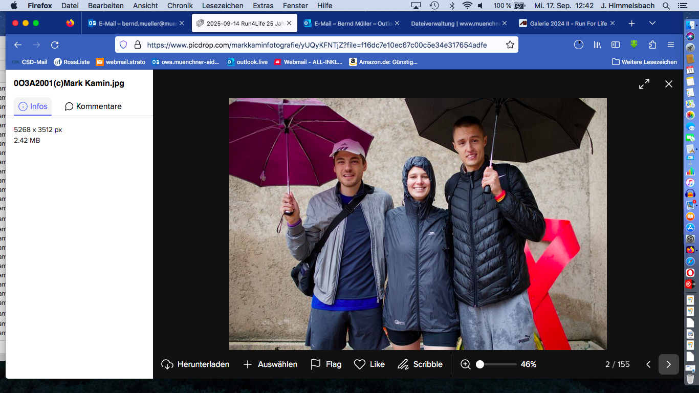The height and width of the screenshot is (393, 699).
Task: Click the zoom magnifier icon
Action: click(x=466, y=364)
